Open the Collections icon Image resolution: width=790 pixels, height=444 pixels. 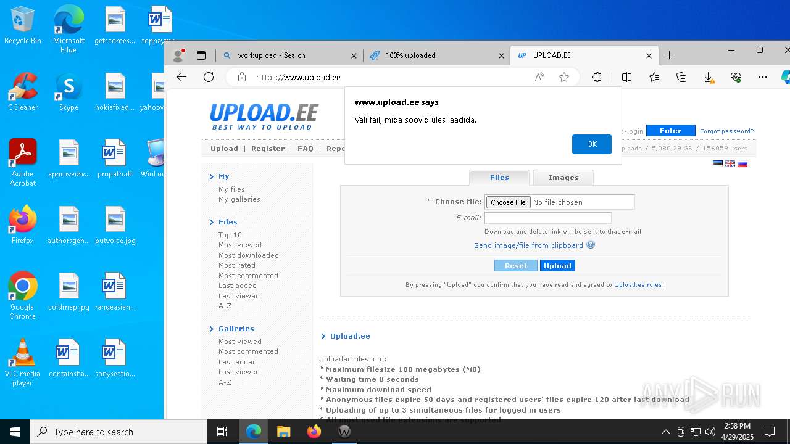pos(681,77)
